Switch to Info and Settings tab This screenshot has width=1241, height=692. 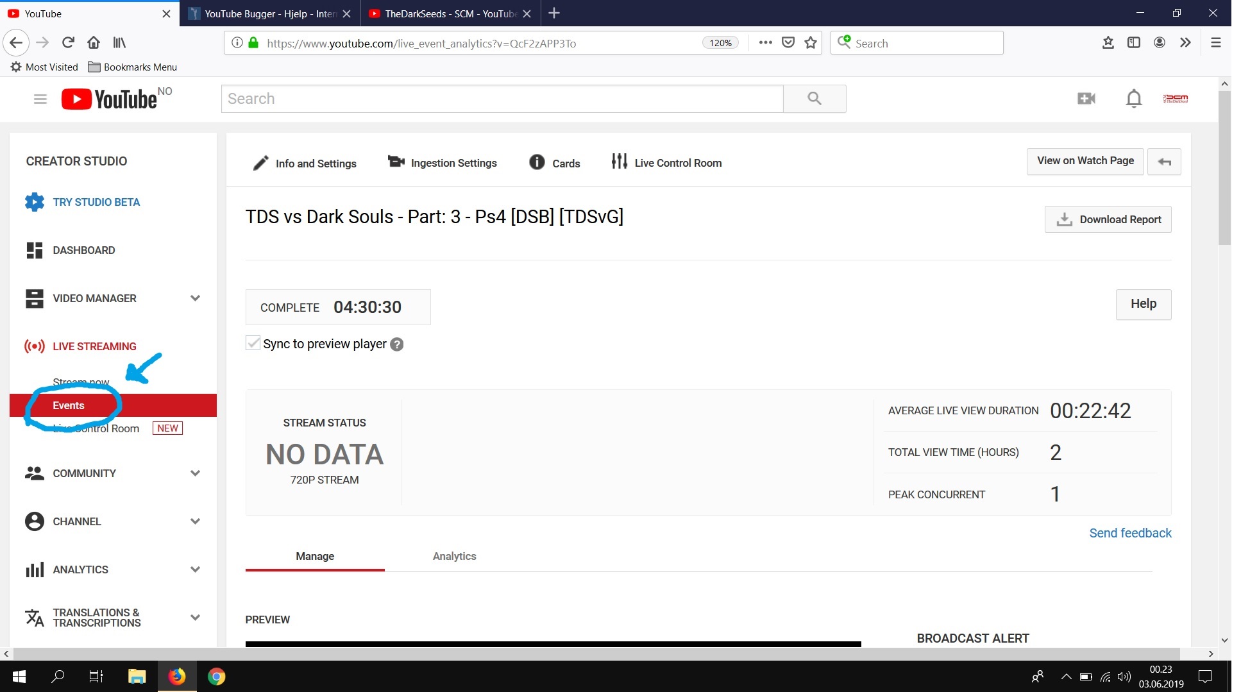coord(305,163)
